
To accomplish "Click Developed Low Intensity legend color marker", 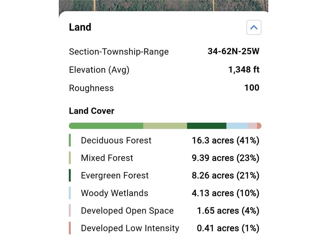I will [70, 228].
